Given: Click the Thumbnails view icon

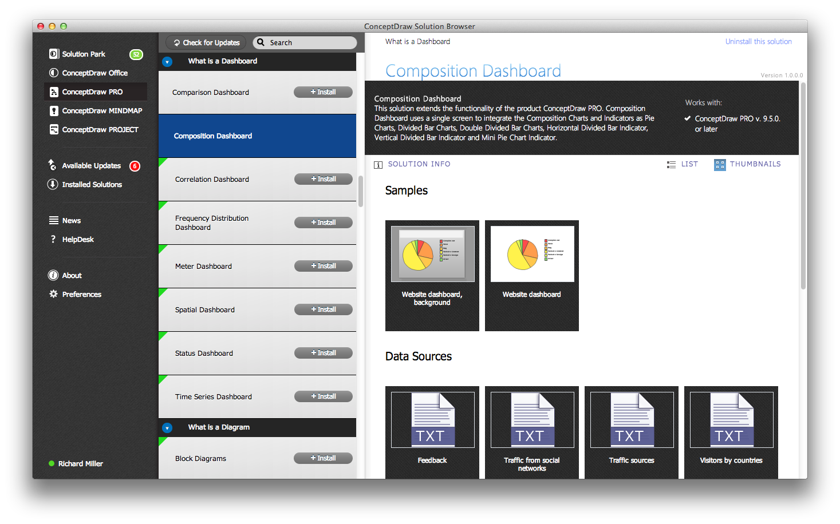Looking at the screenshot, I should 720,165.
